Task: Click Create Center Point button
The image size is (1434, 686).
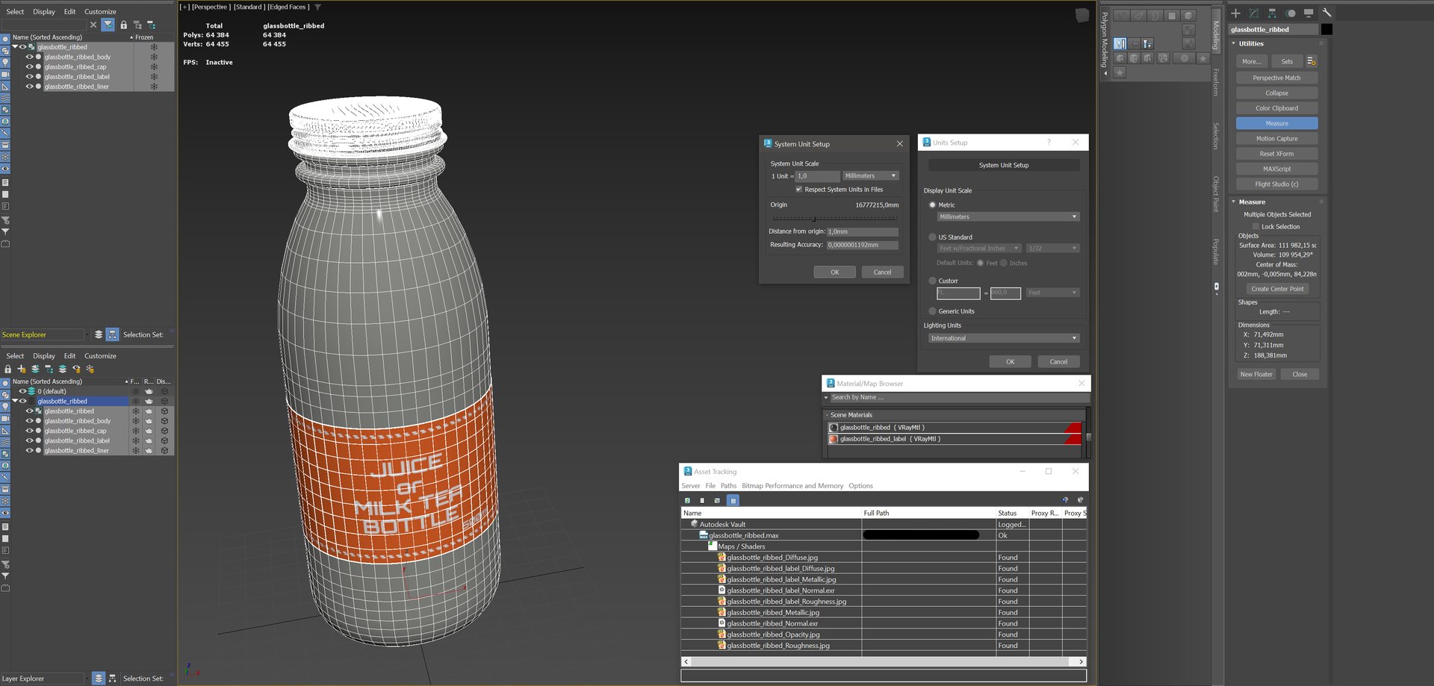Action: click(1277, 289)
